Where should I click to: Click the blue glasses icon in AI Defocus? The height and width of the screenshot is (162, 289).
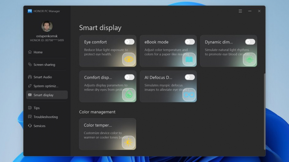[189, 95]
